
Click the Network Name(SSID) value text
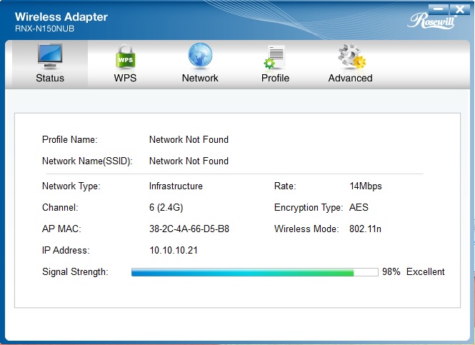click(189, 161)
